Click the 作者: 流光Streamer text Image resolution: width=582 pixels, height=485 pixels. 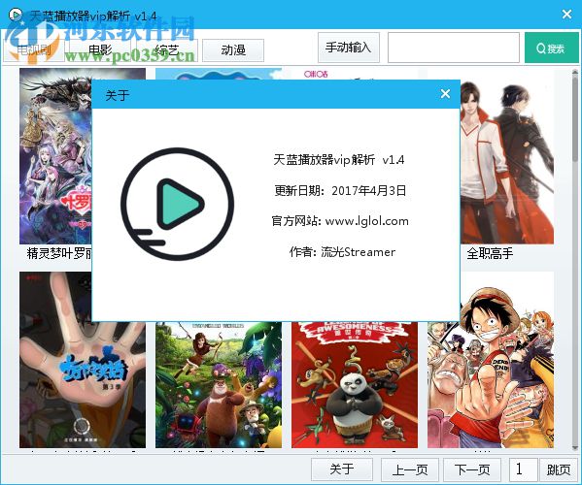[342, 252]
